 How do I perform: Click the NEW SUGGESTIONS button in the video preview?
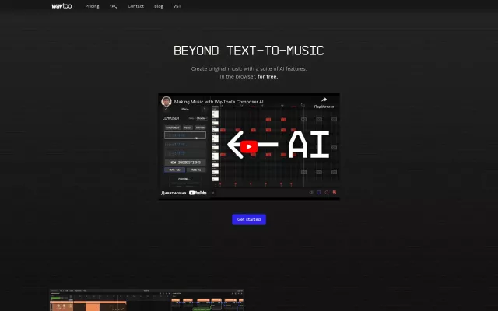[x=185, y=162]
